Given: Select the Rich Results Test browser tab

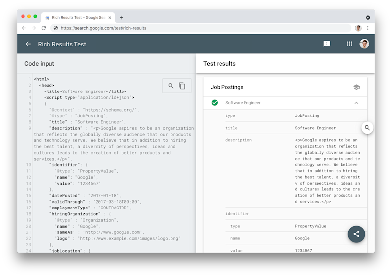Looking at the screenshot, I should click(78, 17).
